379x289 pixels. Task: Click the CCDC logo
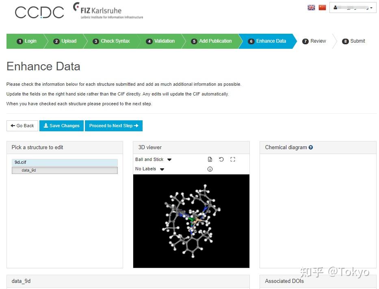point(39,12)
